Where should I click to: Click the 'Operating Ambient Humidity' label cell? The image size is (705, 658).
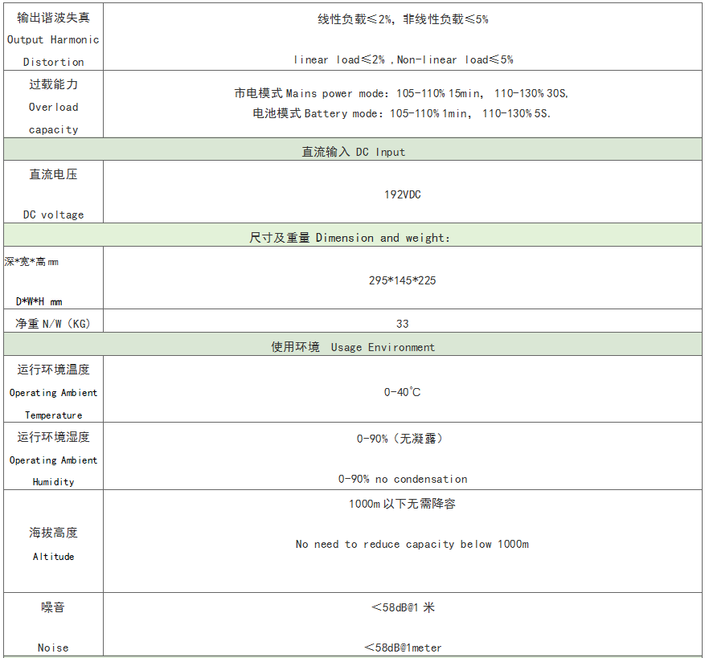pyautogui.click(x=53, y=460)
